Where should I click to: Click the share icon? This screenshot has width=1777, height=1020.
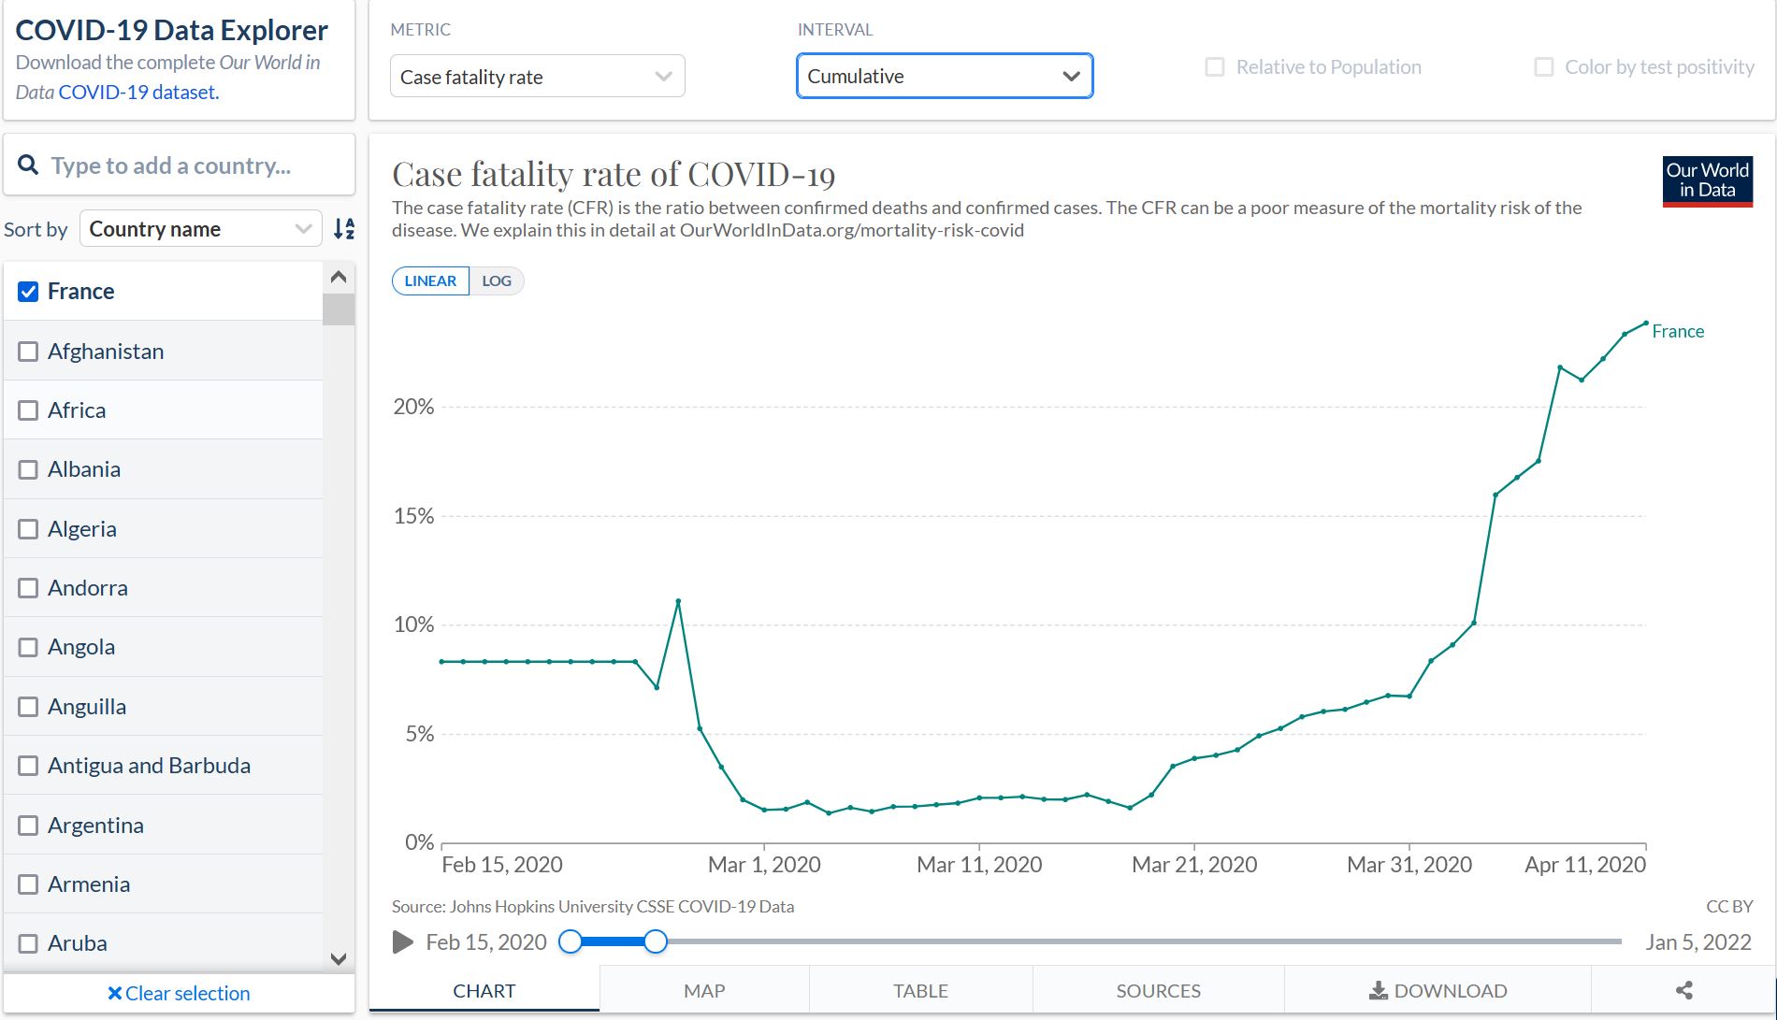tap(1684, 990)
